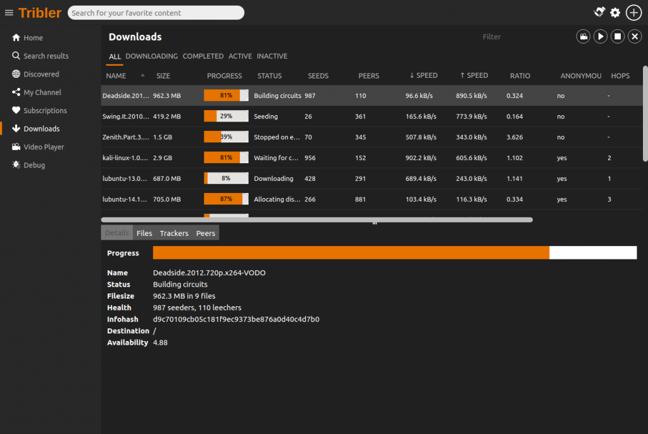Collapse the sidebar with the hamburger icon
Image resolution: width=648 pixels, height=434 pixels.
coord(9,12)
